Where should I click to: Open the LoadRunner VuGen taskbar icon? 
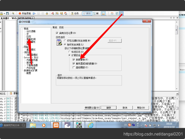pyautogui.click(x=79, y=125)
